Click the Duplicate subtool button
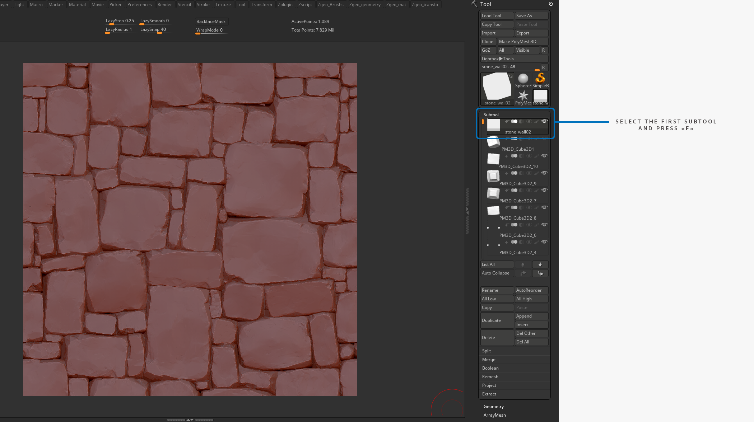 pos(497,320)
